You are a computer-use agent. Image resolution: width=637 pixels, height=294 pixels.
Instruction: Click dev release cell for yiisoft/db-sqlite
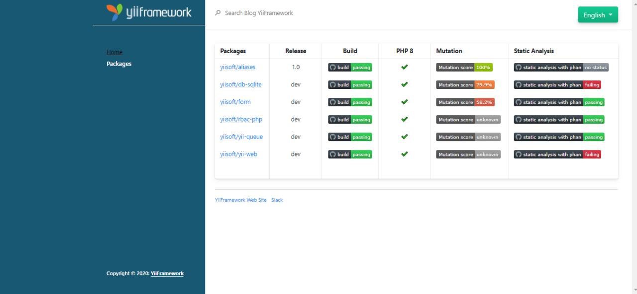pos(296,84)
